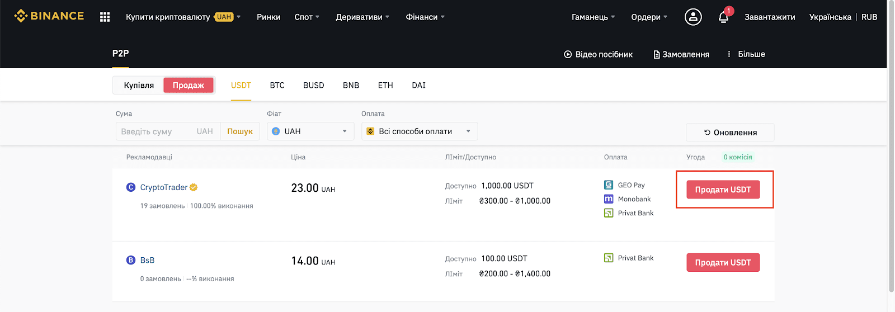Viewport: 895px width, 312px height.
Task: Click the Оновлення refresh button
Action: (x=730, y=133)
